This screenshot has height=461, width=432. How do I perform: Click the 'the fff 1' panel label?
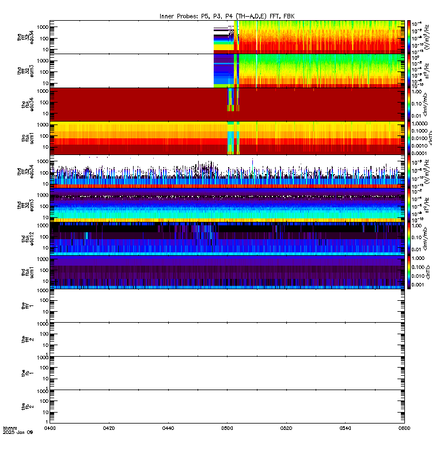[28, 306]
